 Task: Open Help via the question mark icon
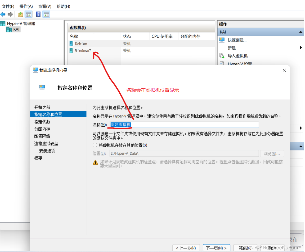[x=38, y=14]
